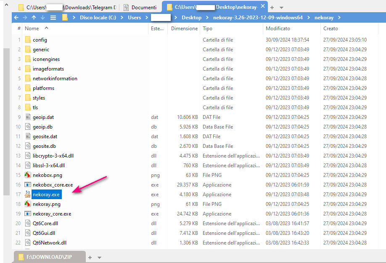
Task: Click the nekobox.png image icon
Action: (28, 175)
